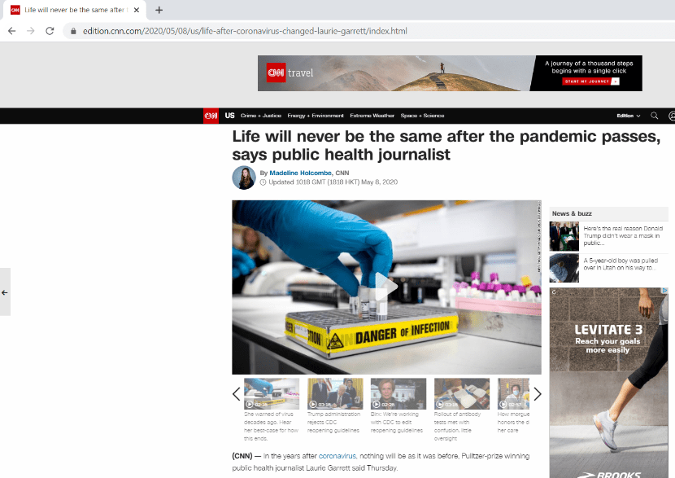The height and width of the screenshot is (478, 675).
Task: Click the browser reload button
Action: 50,31
